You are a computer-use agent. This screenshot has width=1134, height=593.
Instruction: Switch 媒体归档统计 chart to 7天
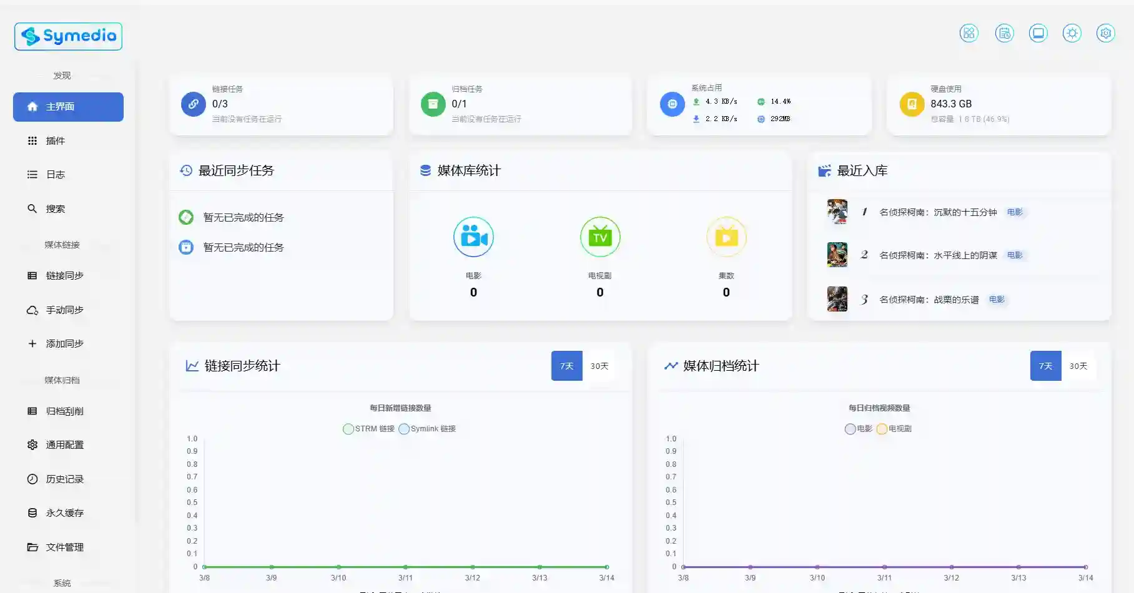pos(1045,366)
